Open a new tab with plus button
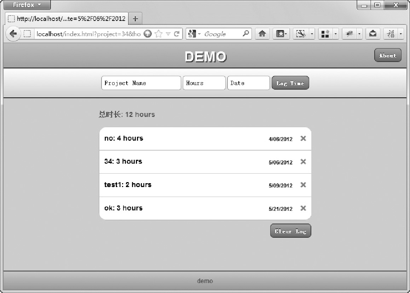Screen dimensions: 410x293 click(x=135, y=18)
